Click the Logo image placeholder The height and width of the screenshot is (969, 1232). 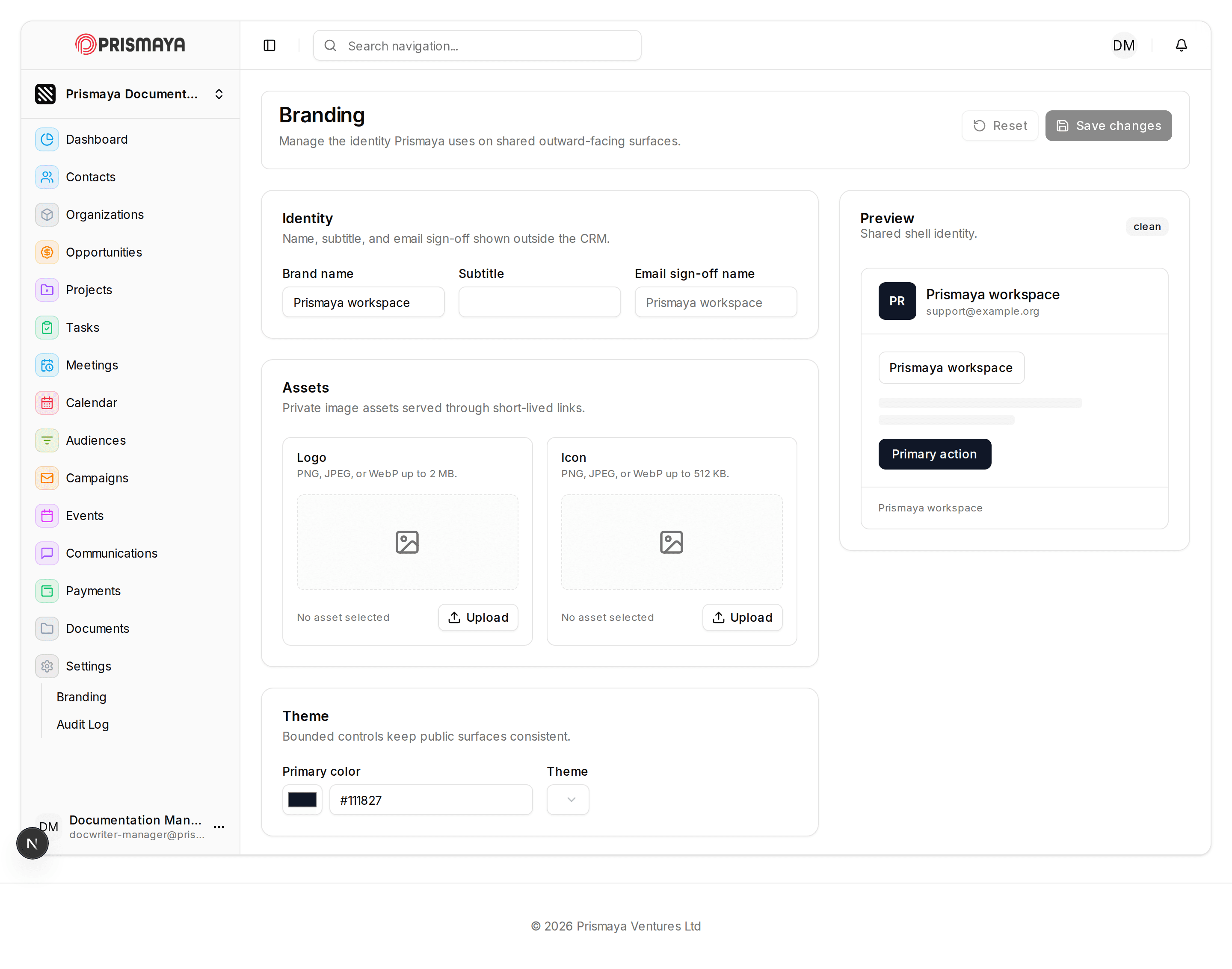407,542
